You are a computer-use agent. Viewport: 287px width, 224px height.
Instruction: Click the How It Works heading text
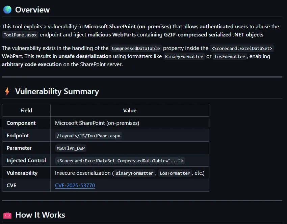(x=40, y=215)
